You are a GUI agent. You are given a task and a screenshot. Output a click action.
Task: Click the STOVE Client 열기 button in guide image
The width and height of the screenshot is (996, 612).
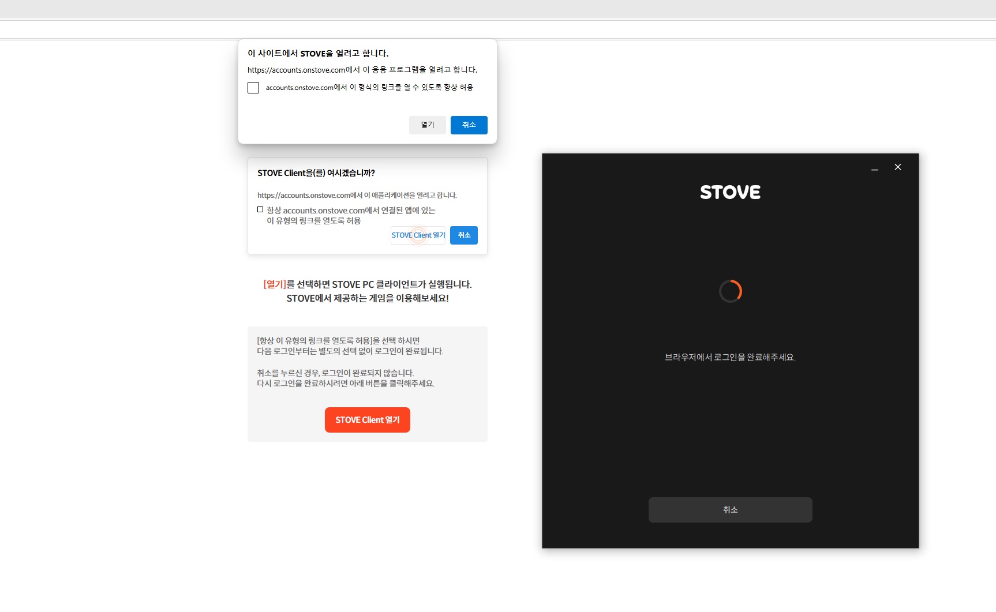[x=418, y=235]
